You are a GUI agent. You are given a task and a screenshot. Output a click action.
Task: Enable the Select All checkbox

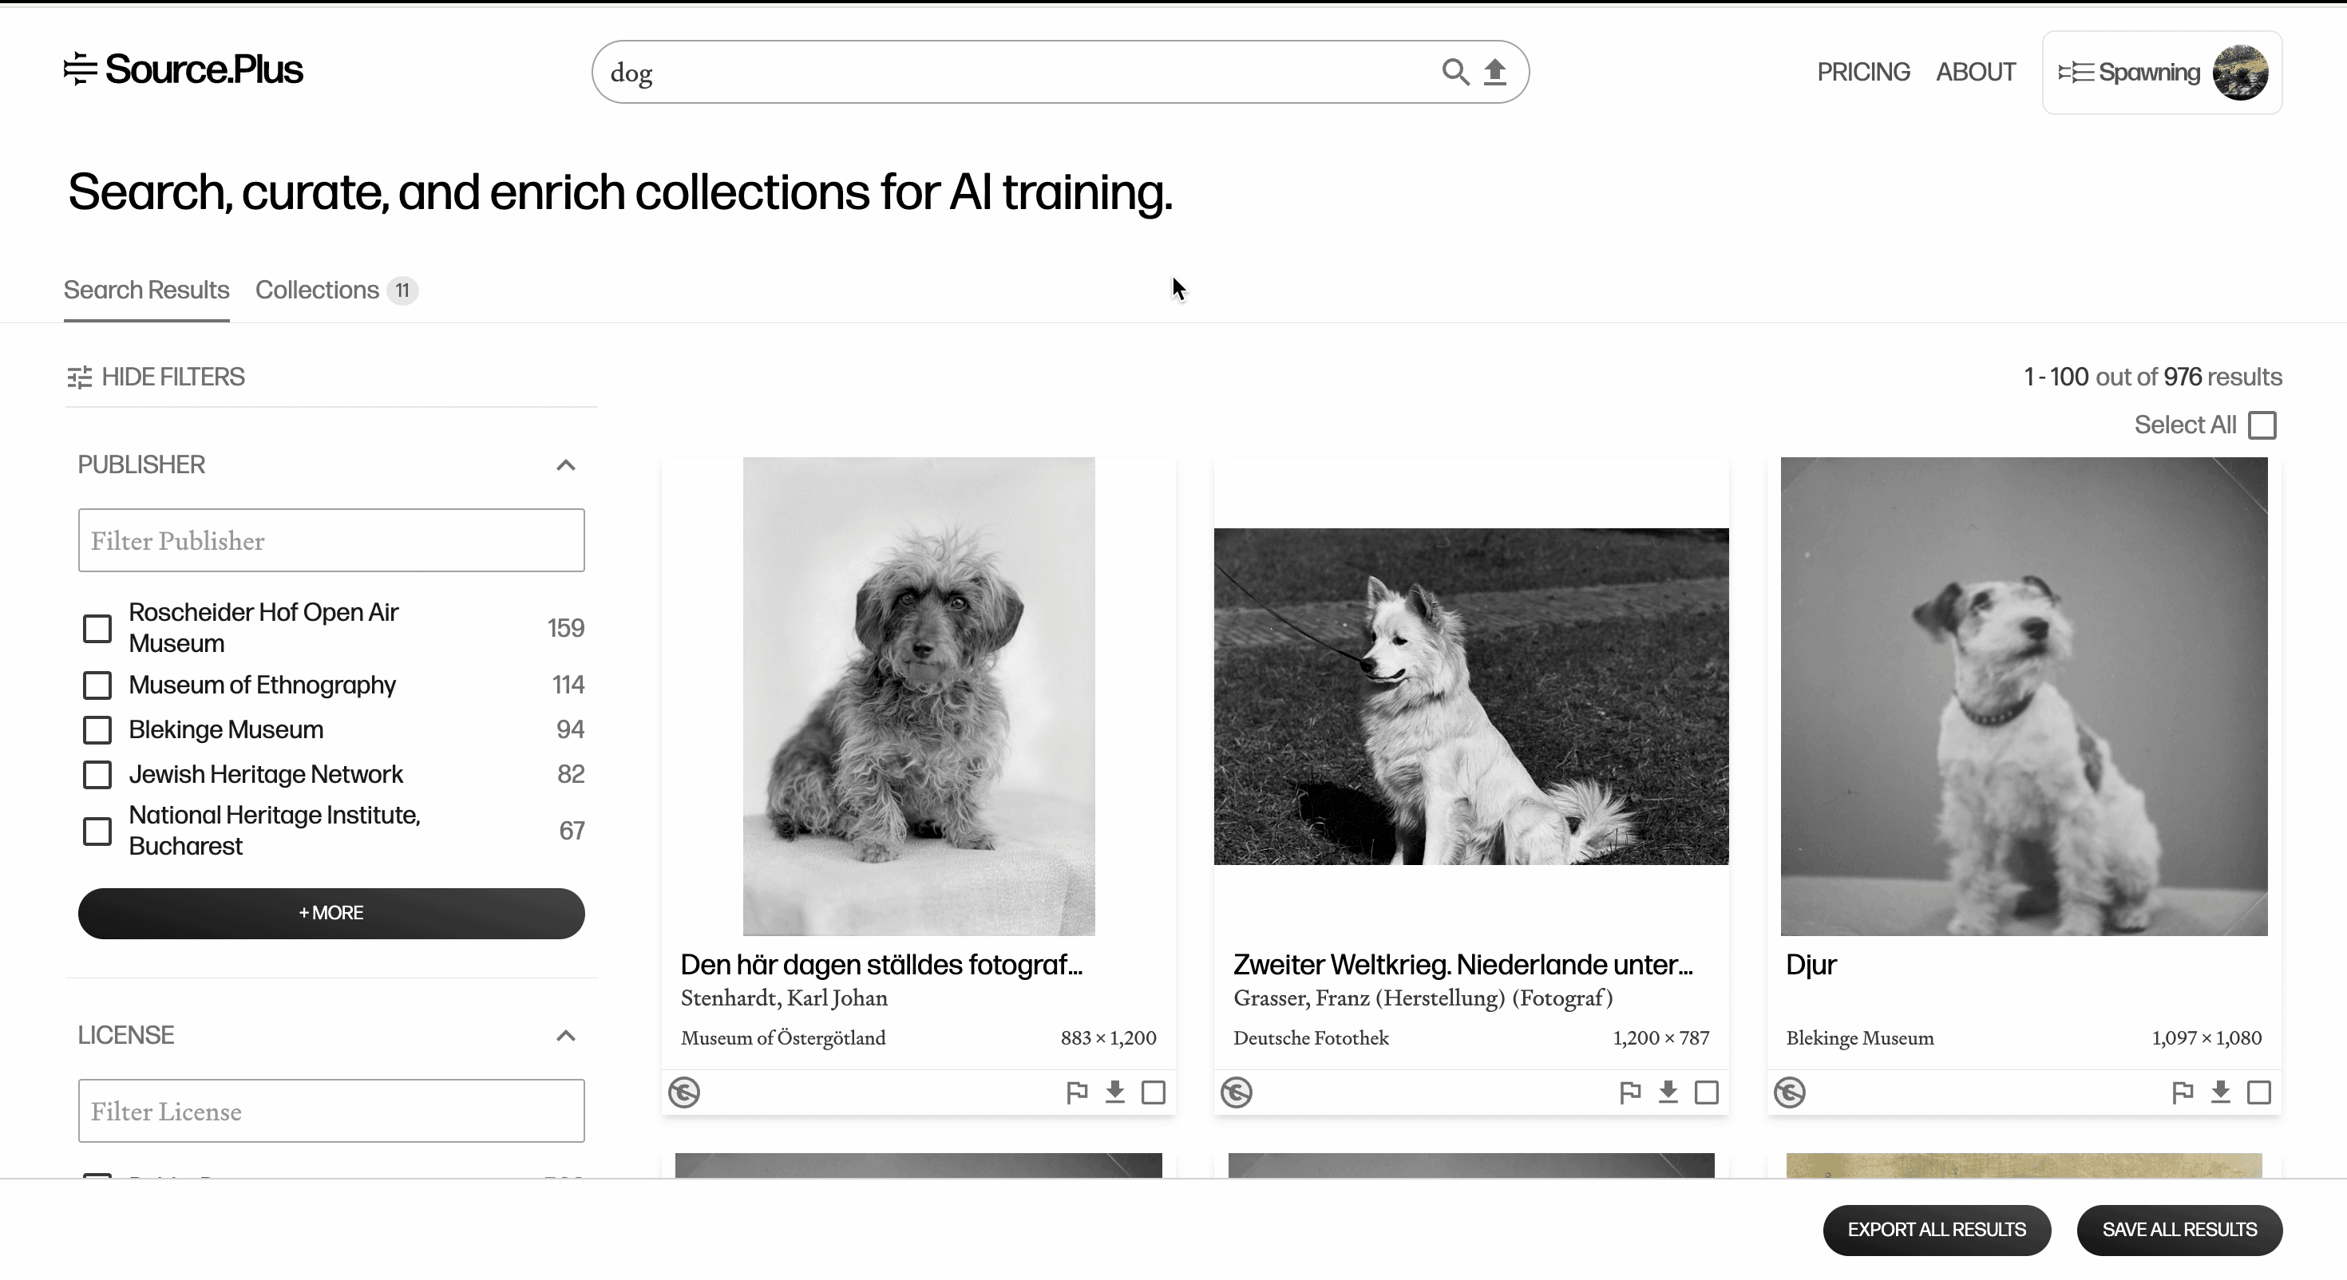click(2262, 425)
